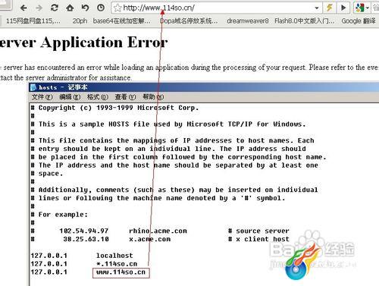Click the '102.54.94.97' example IP
The height and width of the screenshot is (286, 379).
[84, 231]
